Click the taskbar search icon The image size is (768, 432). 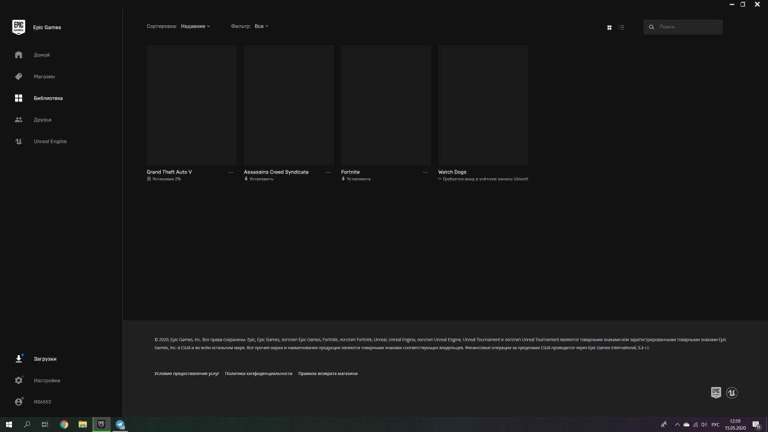tap(27, 424)
